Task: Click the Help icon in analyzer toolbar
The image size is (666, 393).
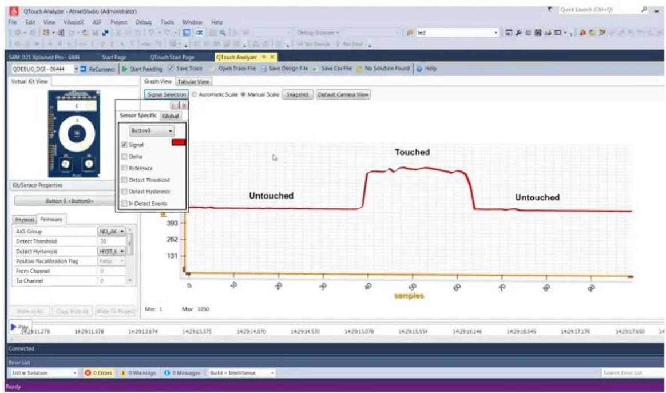Action: point(419,69)
